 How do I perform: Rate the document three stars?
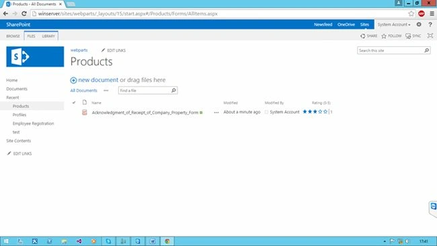[x=315, y=112]
